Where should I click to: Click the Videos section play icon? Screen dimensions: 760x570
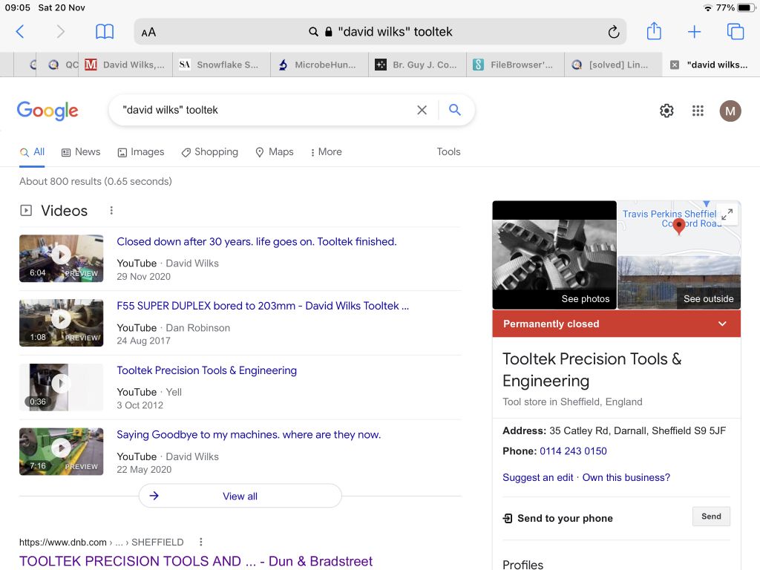tap(26, 210)
